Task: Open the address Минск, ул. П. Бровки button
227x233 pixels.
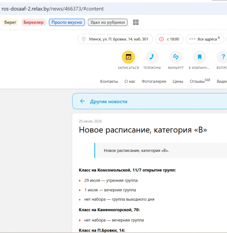Action: coord(115,39)
